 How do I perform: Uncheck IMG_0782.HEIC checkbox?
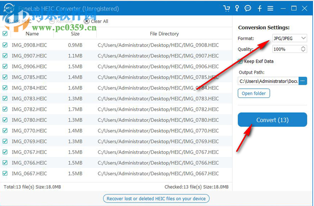[x=5, y=109]
